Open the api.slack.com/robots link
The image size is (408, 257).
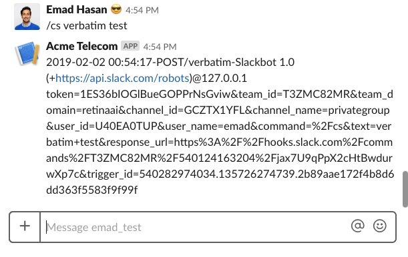click(x=122, y=78)
